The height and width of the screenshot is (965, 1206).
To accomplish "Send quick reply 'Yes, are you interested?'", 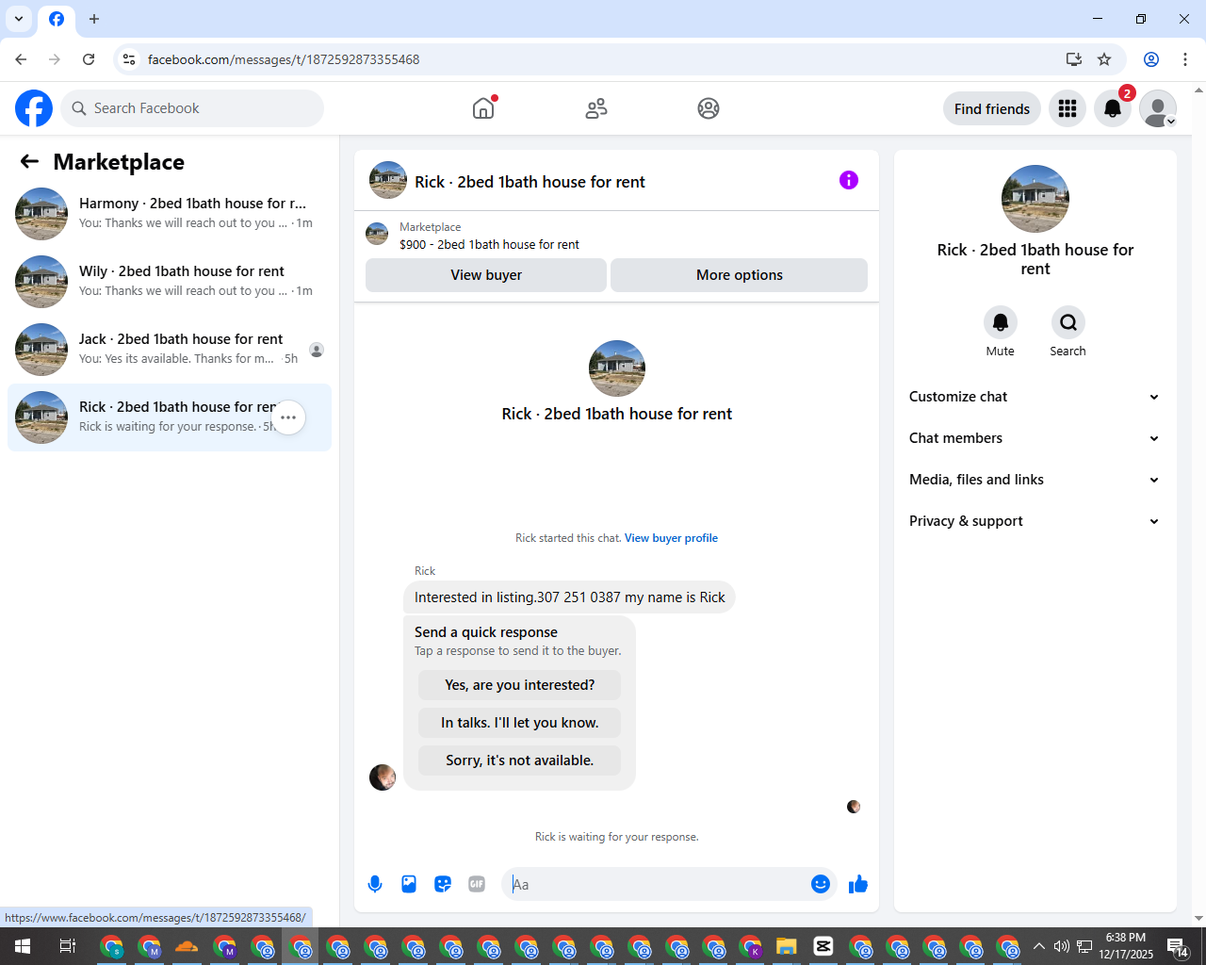I will tap(520, 685).
